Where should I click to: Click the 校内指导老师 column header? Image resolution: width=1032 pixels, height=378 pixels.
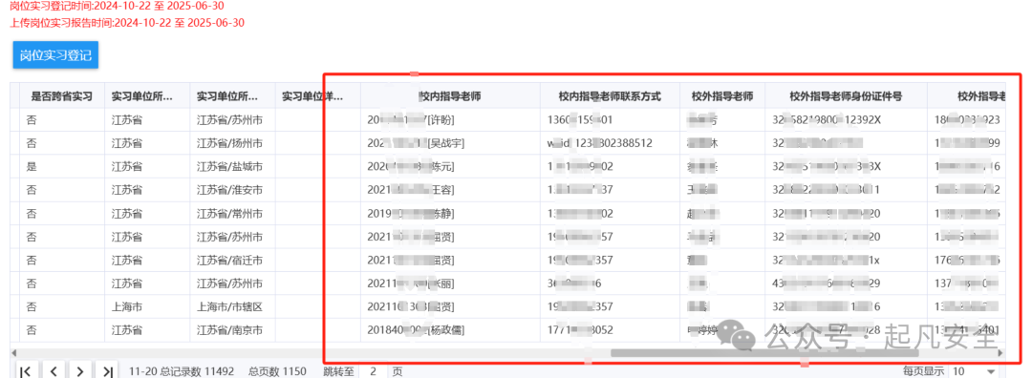pos(450,96)
